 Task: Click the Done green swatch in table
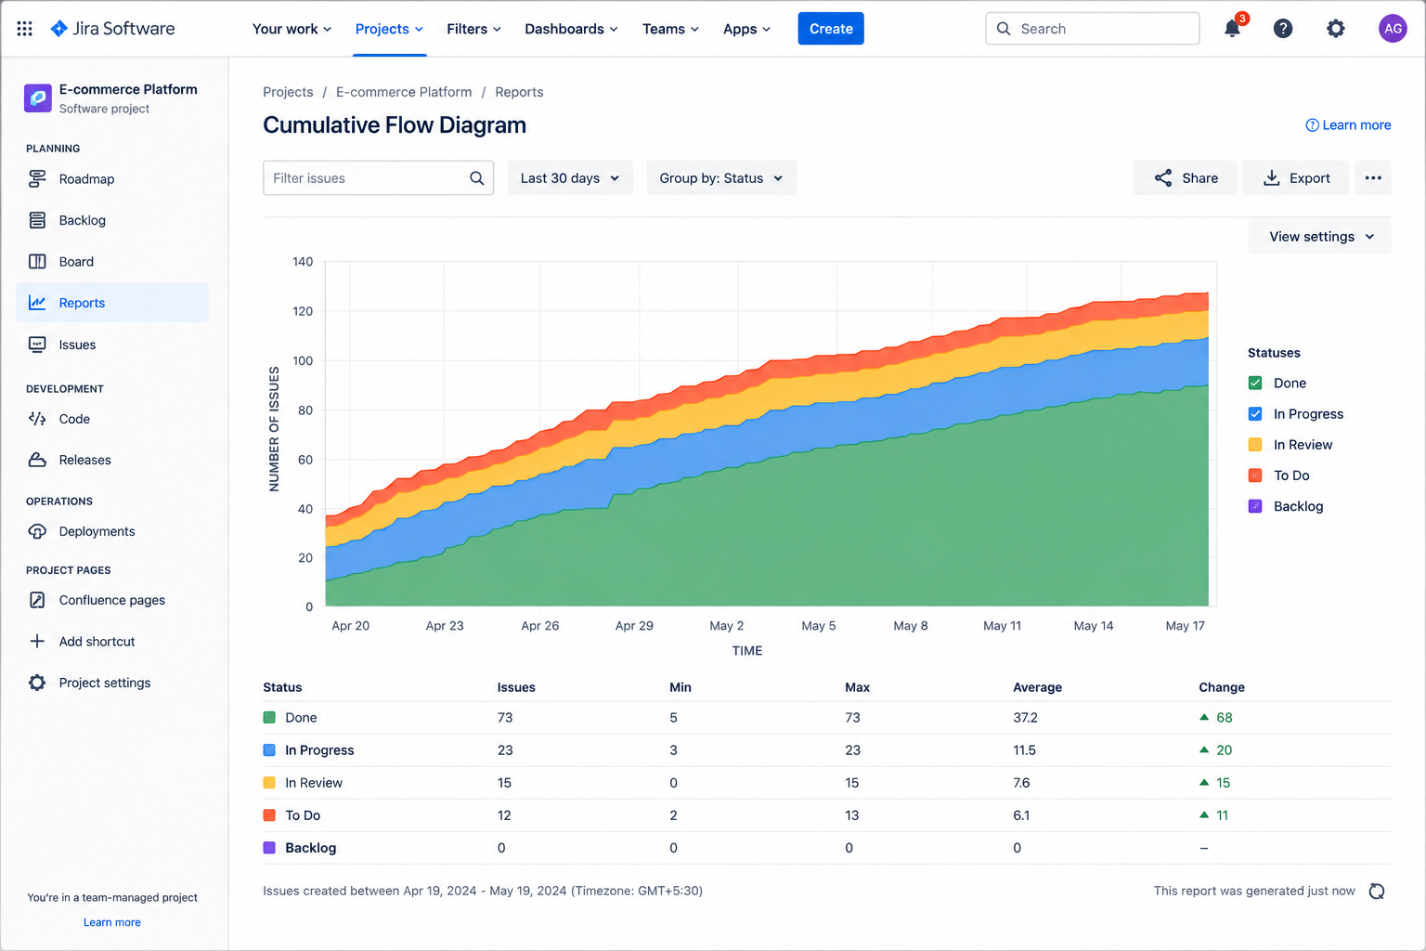click(269, 718)
